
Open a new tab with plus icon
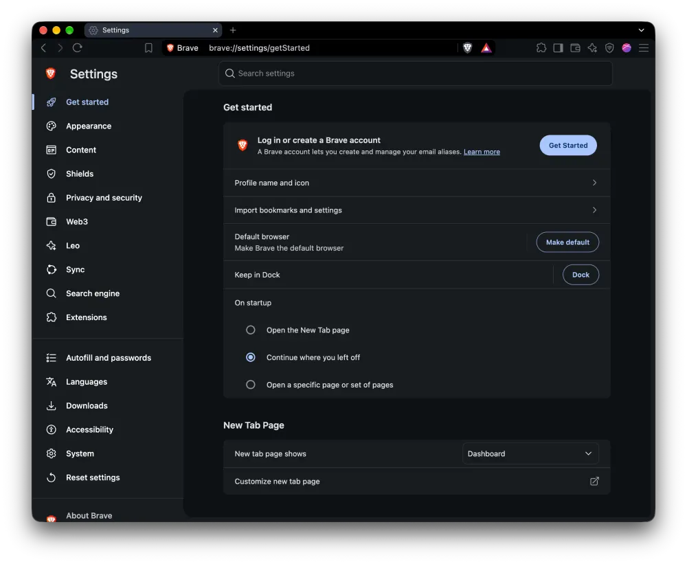point(233,30)
